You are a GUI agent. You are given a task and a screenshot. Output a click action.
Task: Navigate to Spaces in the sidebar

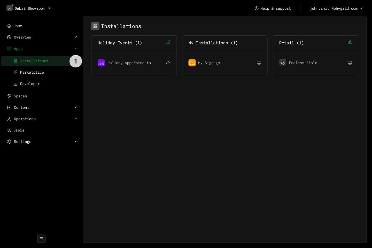click(x=20, y=96)
